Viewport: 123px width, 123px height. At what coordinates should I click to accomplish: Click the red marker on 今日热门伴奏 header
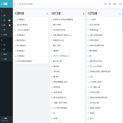tap(84, 14)
